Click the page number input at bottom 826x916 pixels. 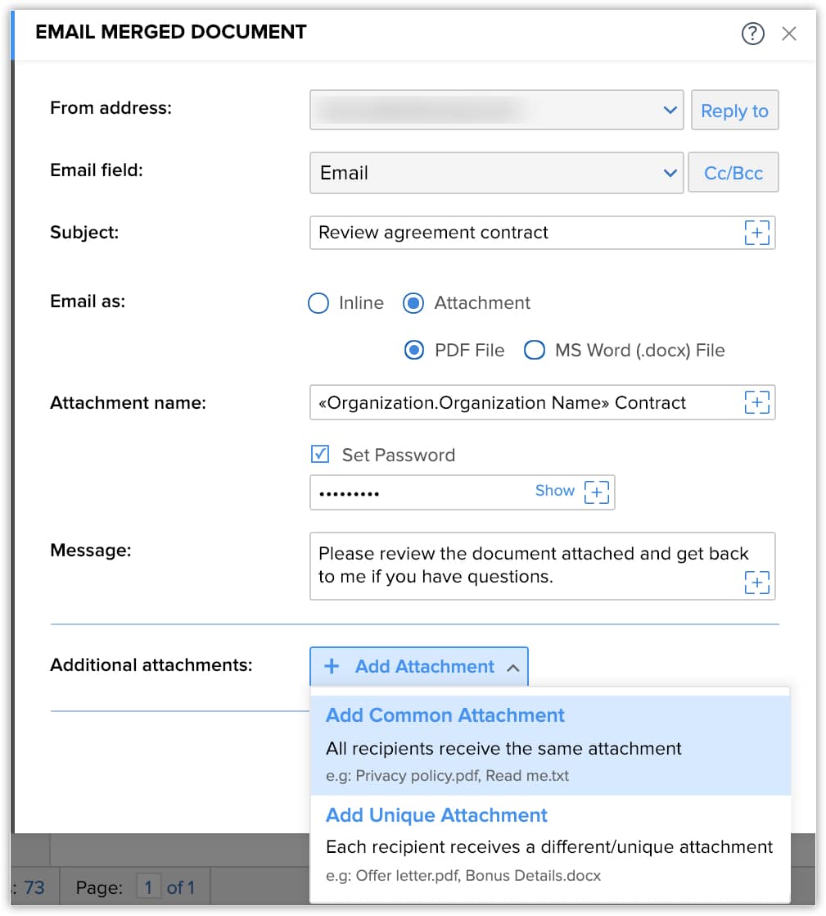coord(148,887)
